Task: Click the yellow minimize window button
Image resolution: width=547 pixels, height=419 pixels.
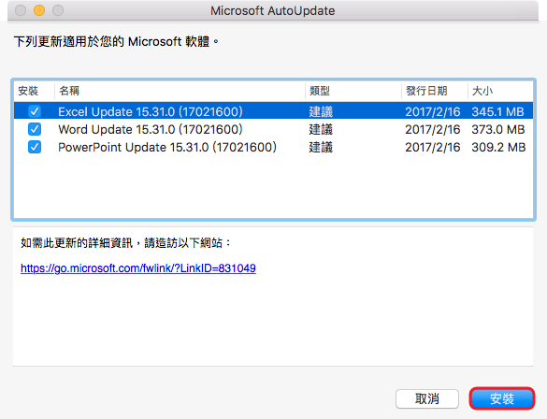Action: [x=39, y=10]
